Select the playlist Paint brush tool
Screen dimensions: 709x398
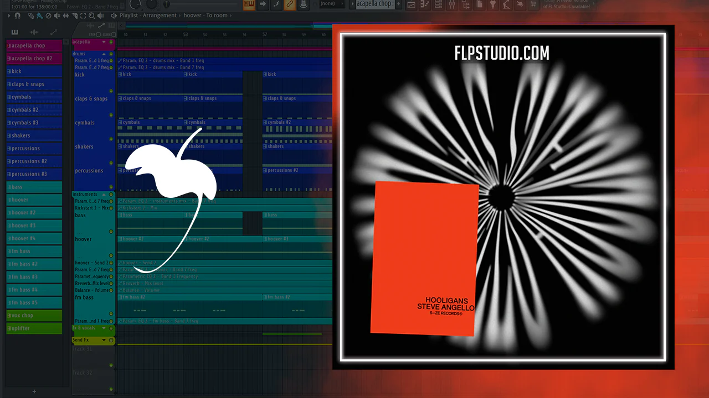point(40,15)
